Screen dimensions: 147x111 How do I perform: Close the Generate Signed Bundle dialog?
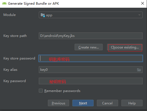(143, 3)
